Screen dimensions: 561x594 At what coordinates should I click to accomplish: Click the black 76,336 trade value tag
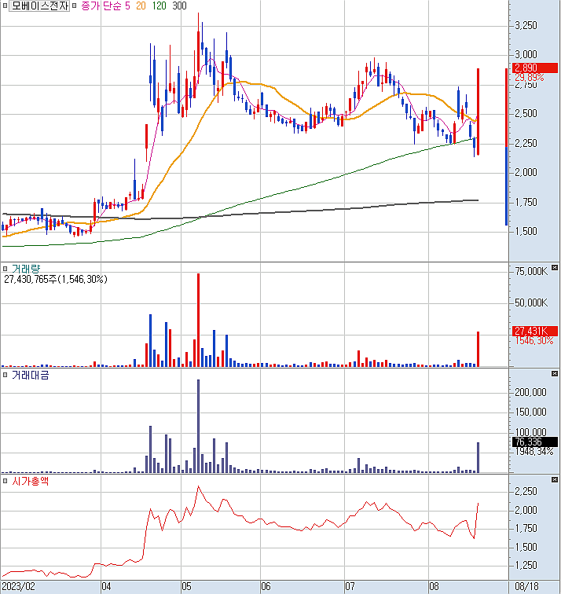click(x=534, y=442)
